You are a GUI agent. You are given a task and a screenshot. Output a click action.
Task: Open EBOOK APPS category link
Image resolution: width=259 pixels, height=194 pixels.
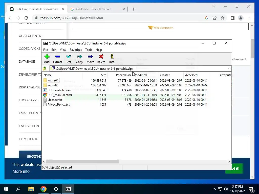[x=29, y=100]
